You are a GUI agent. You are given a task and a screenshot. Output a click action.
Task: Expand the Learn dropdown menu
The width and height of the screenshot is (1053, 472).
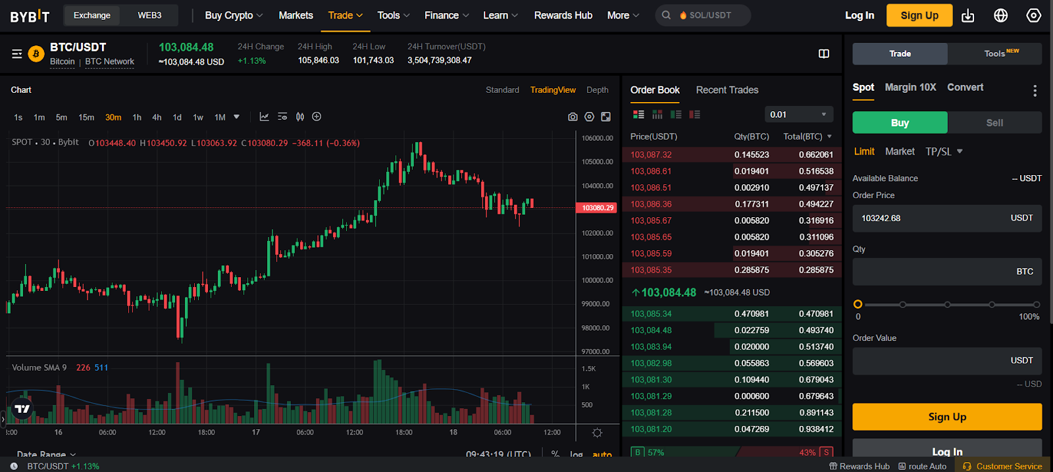501,15
